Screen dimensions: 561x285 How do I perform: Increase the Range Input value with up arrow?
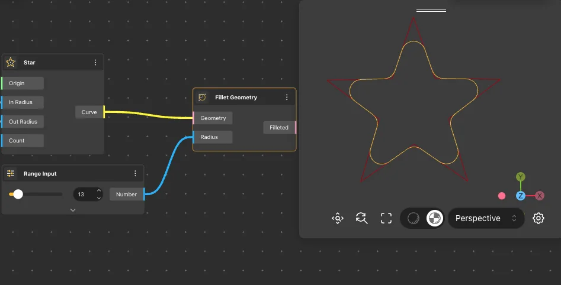pos(99,190)
